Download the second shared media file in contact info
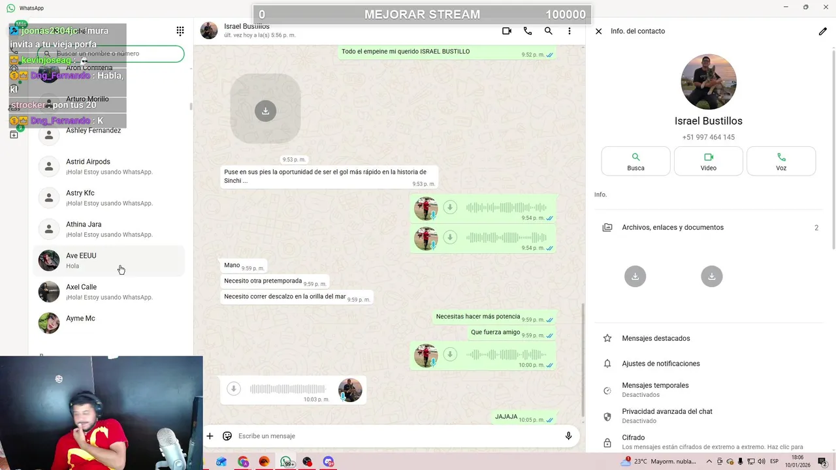Screen dimensions: 836x470 coord(712,276)
